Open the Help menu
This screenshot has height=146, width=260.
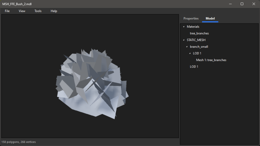point(54,11)
